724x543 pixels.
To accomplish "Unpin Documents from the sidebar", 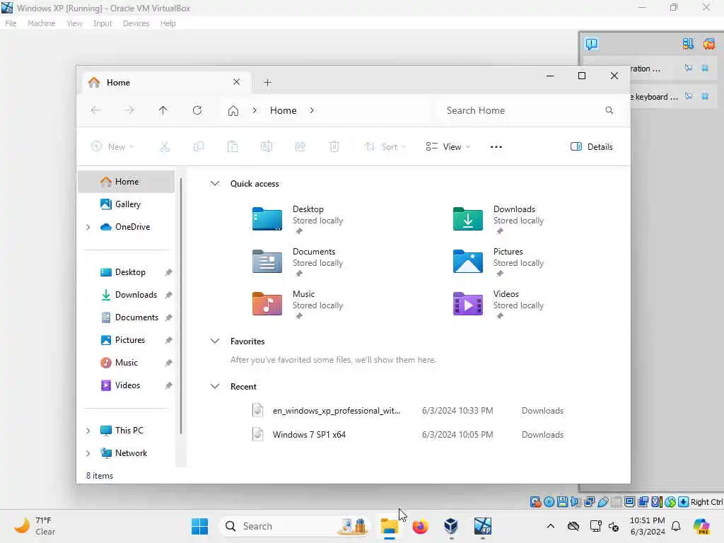I will (168, 317).
